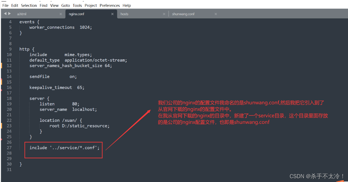Click on 'default_type' text
Image resolution: width=348 pixels, height=182 pixels.
[44, 60]
